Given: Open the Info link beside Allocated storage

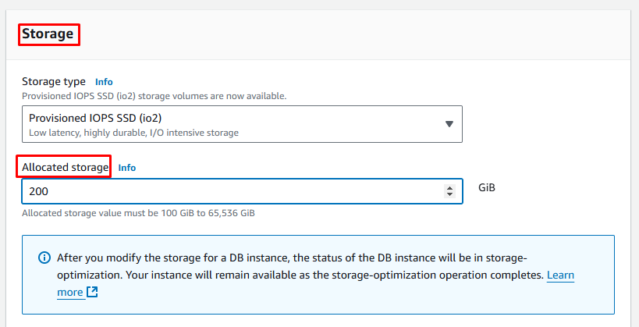Looking at the screenshot, I should click(127, 167).
